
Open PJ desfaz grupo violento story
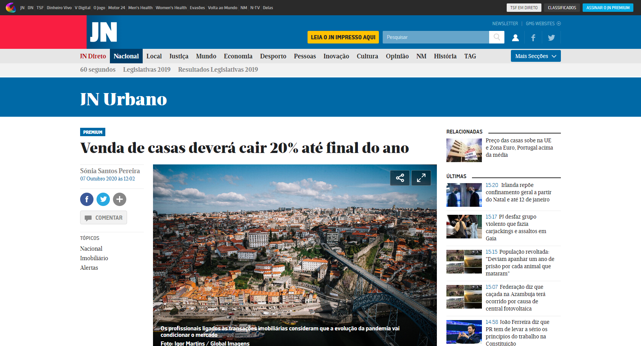(516, 227)
